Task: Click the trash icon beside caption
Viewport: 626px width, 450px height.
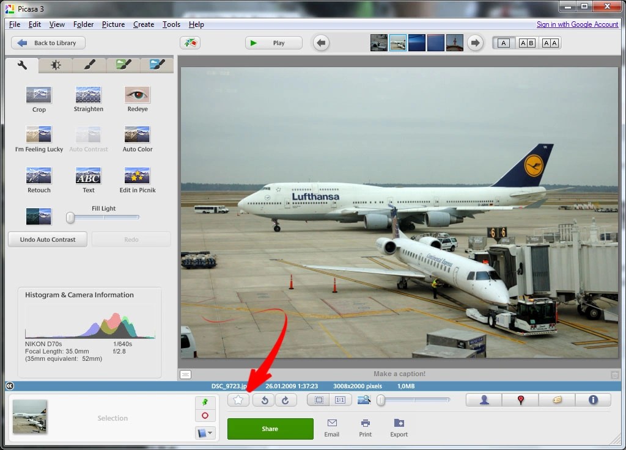Action: pos(615,375)
